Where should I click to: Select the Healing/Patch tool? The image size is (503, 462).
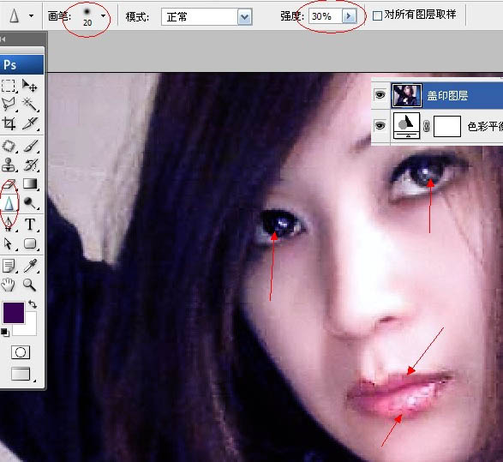(9, 147)
